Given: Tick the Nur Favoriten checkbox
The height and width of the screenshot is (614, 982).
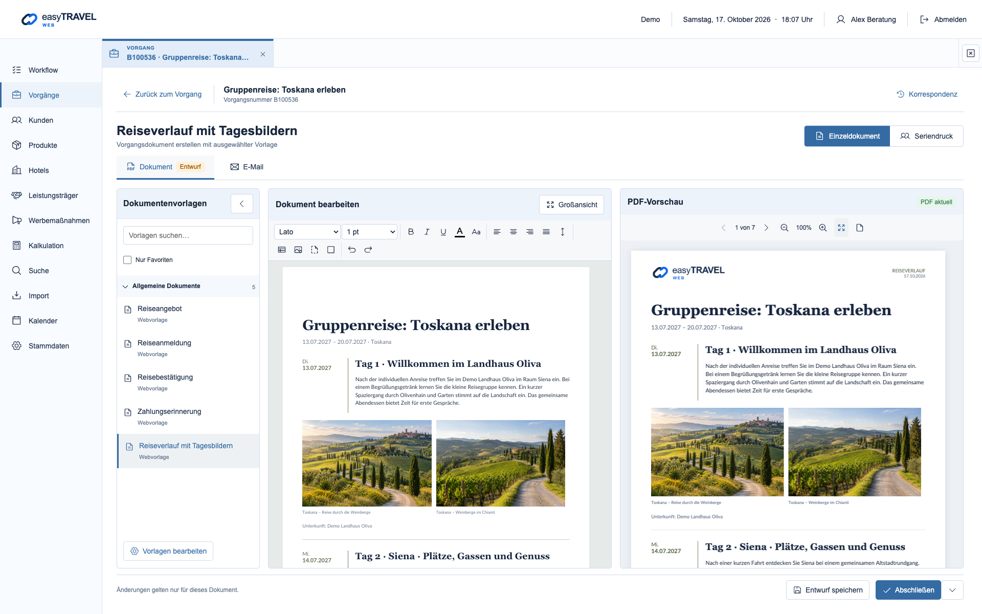Looking at the screenshot, I should pyautogui.click(x=127, y=260).
